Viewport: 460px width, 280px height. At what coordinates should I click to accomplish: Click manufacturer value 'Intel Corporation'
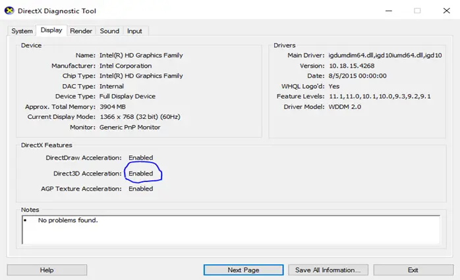[126, 66]
